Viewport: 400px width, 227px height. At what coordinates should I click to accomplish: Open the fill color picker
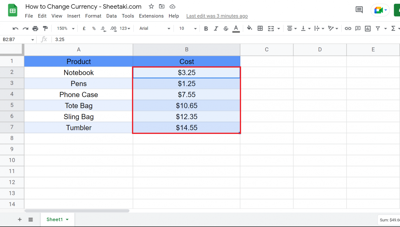pos(249,28)
